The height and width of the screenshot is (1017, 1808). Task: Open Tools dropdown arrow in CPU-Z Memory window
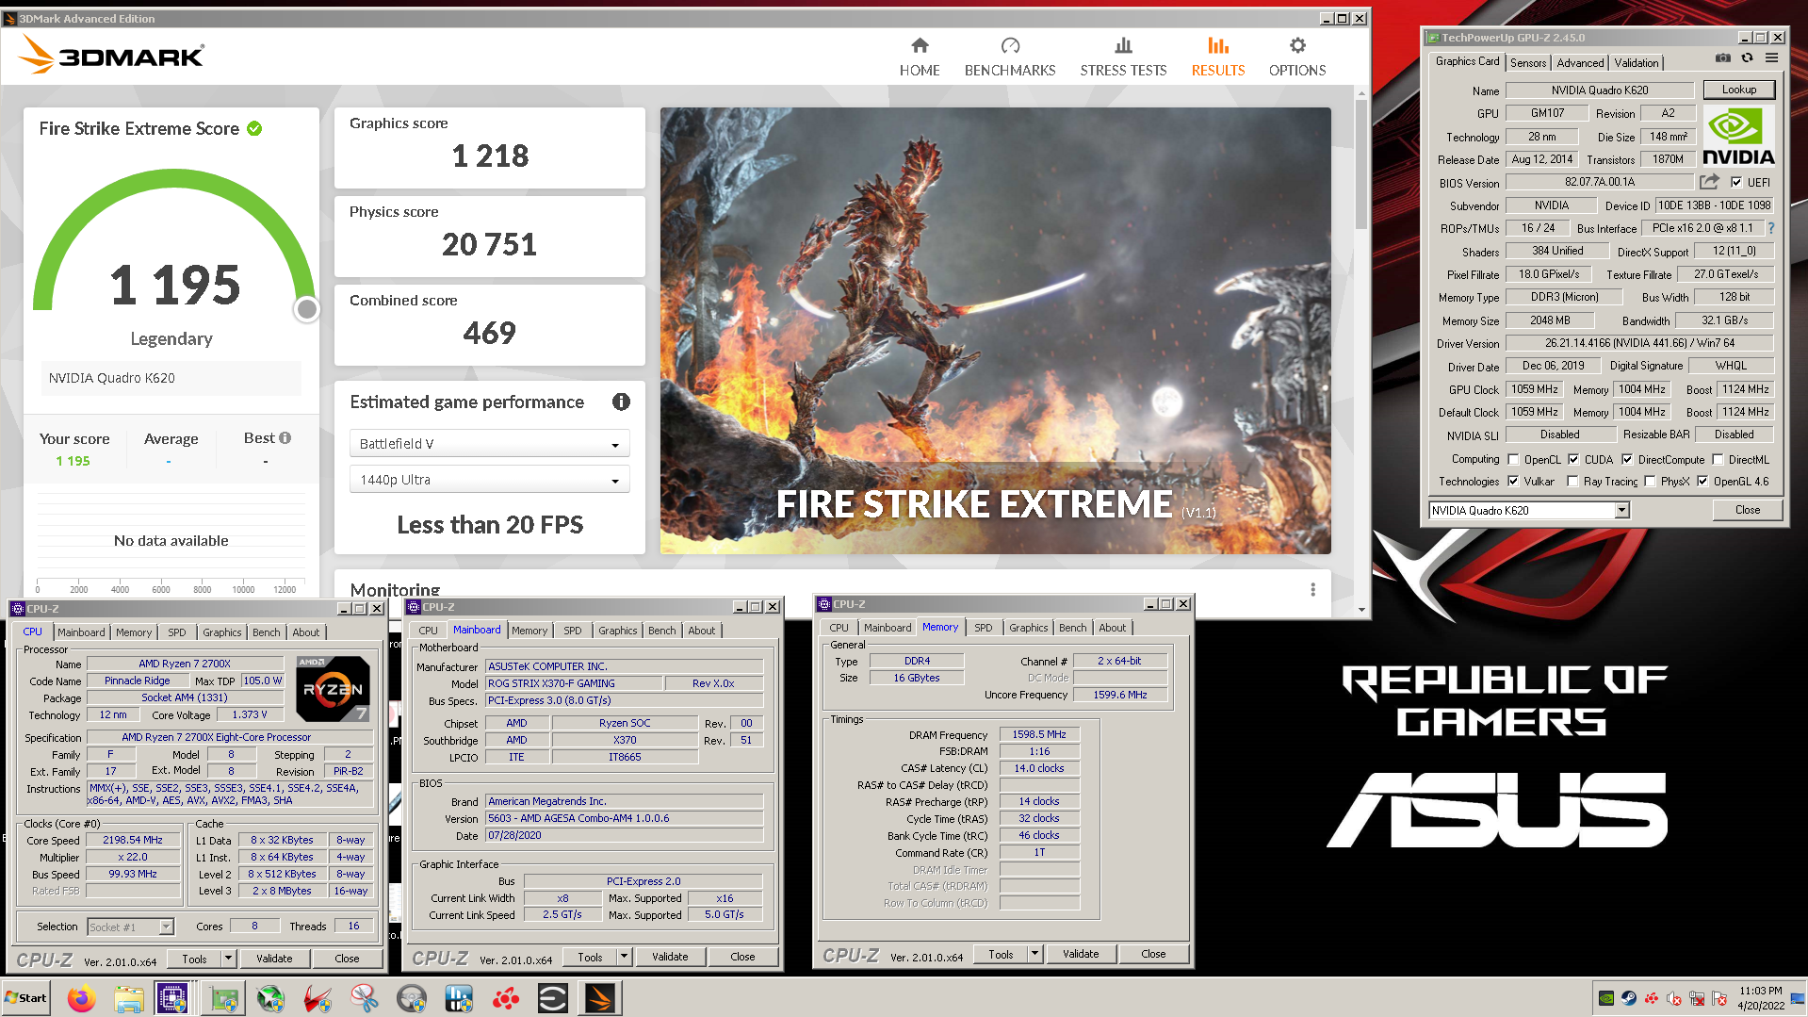[x=1034, y=954]
